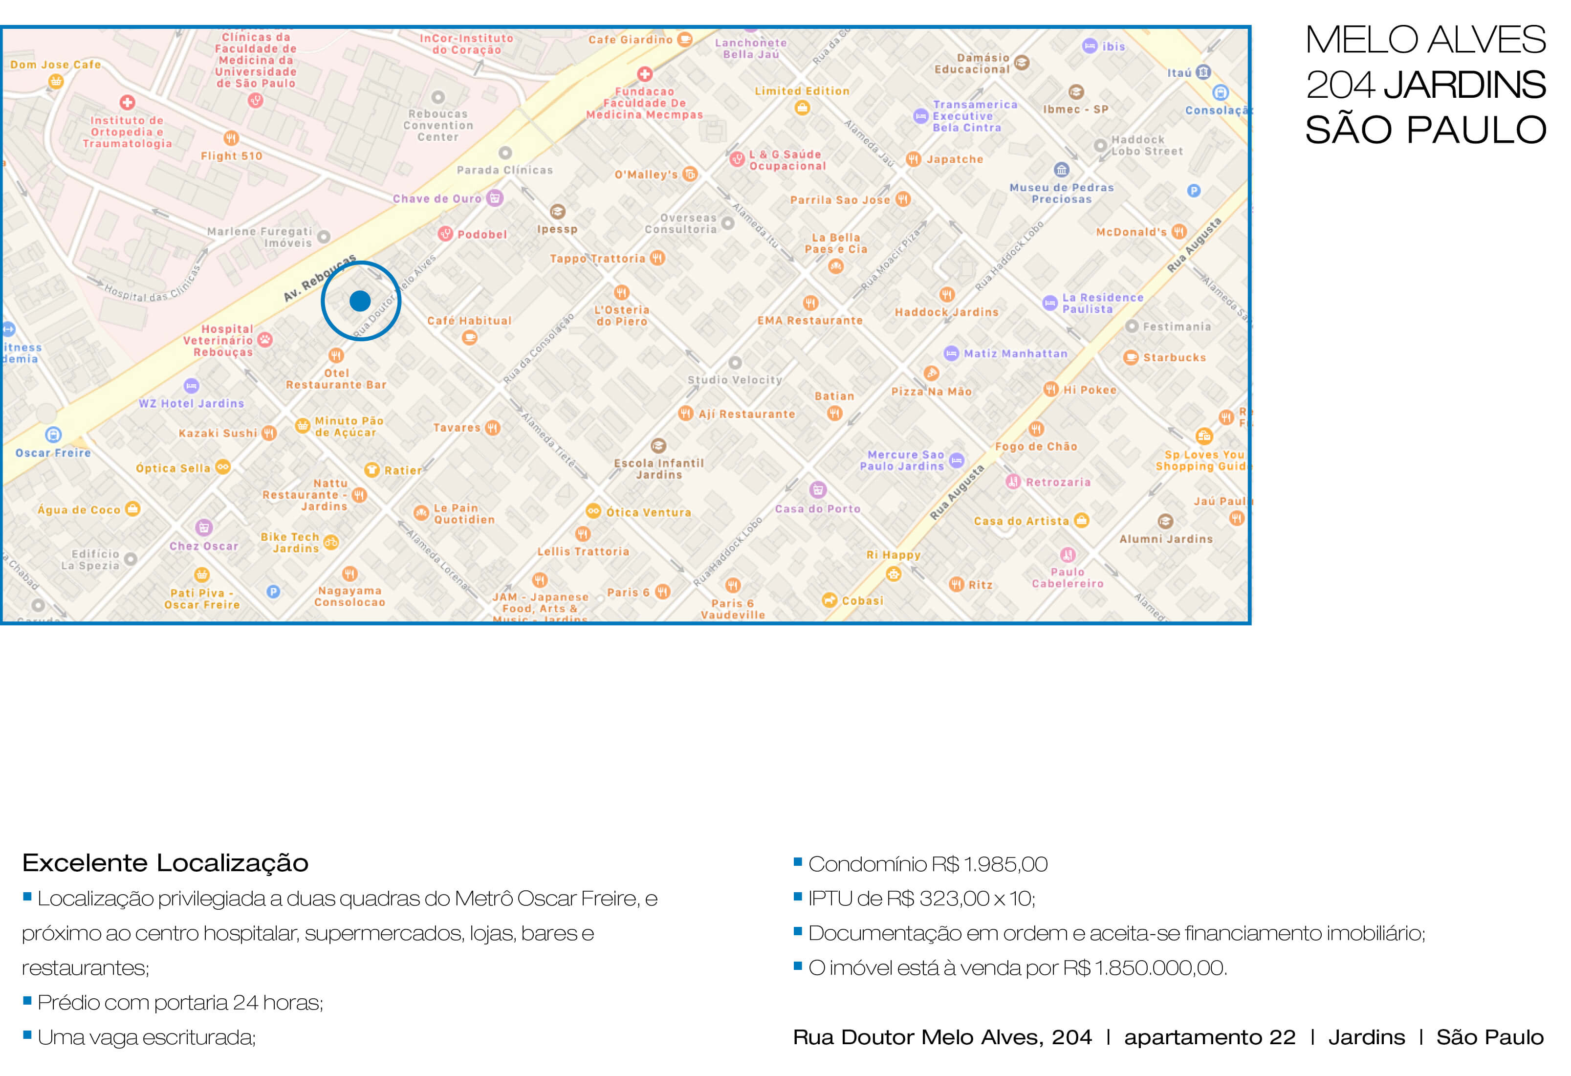
Task: Click the Starbucks coffee cup icon
Action: [1130, 357]
